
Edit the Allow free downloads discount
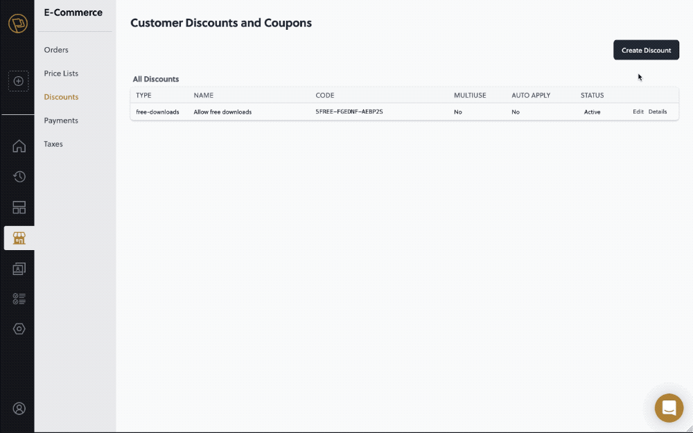tap(638, 112)
